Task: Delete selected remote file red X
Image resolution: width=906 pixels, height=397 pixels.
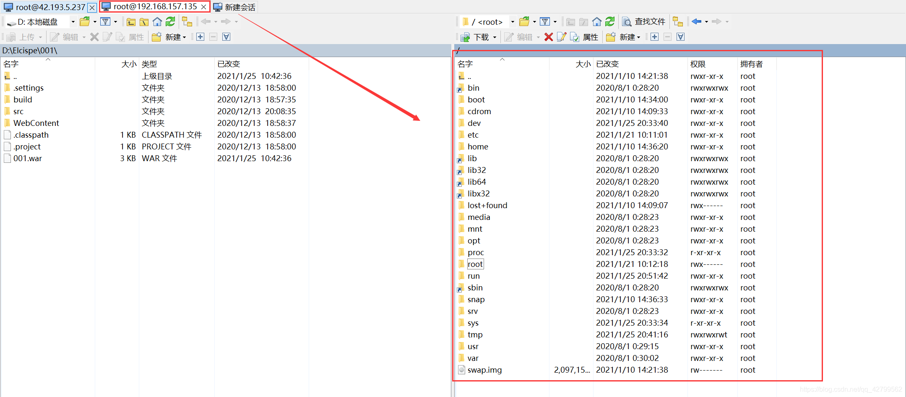Action: point(549,37)
